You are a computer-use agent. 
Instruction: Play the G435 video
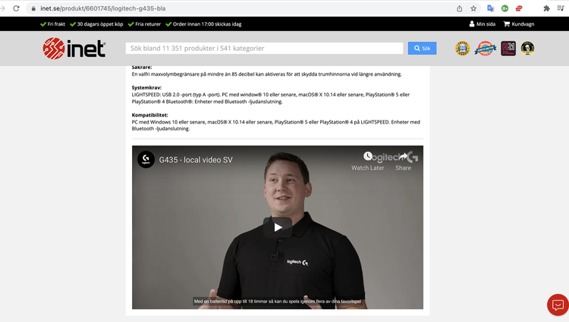click(x=278, y=227)
